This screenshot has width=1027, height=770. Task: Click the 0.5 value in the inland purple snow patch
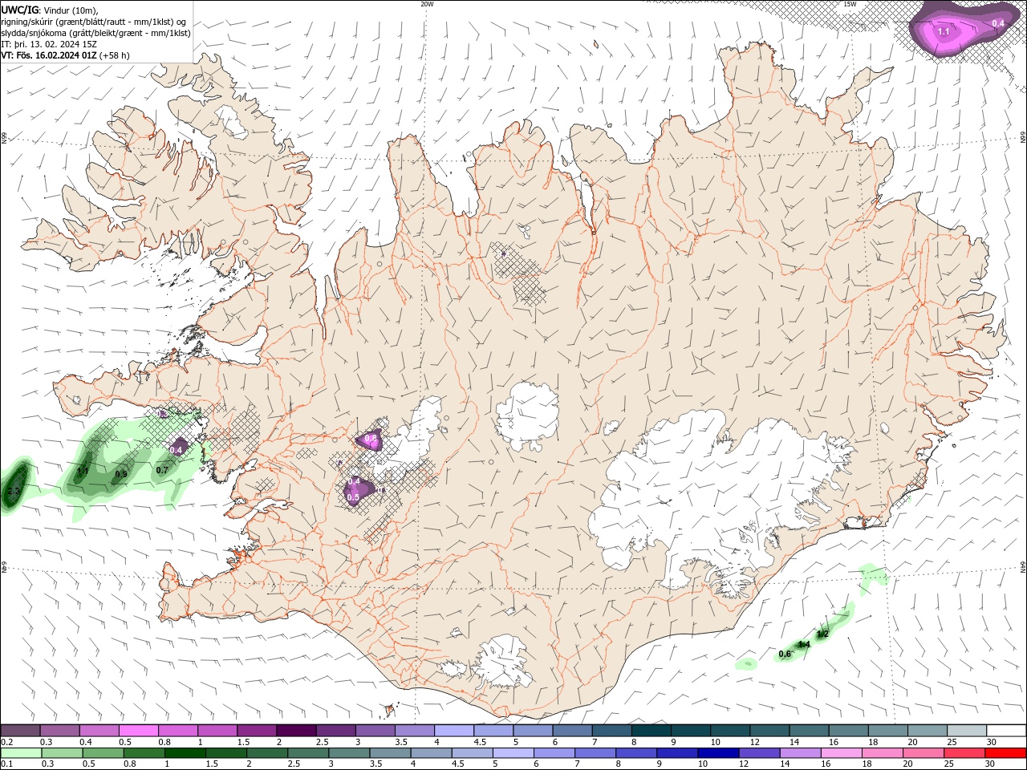[353, 497]
